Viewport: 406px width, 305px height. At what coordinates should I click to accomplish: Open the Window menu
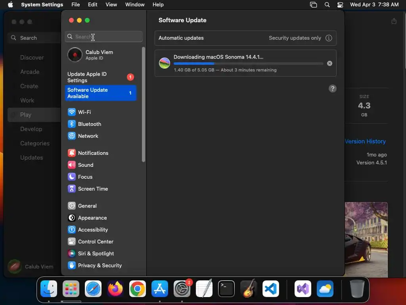[x=135, y=5]
